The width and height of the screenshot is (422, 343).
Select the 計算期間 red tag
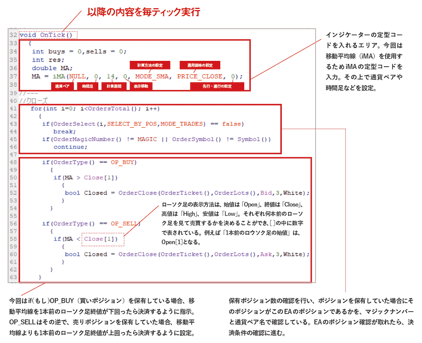(x=114, y=86)
